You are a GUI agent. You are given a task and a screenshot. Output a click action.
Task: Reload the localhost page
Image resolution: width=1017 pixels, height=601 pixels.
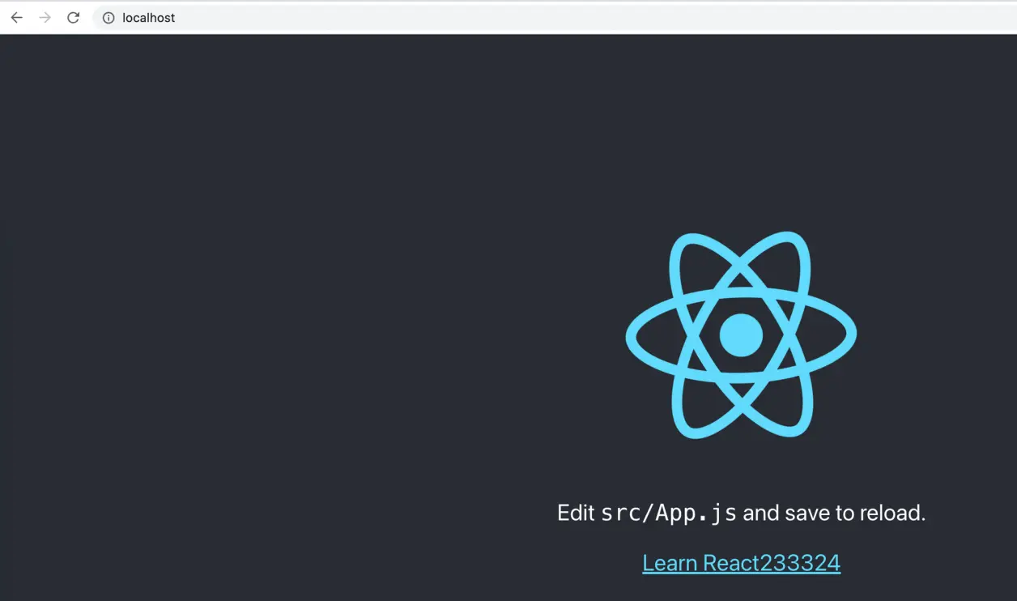(73, 18)
